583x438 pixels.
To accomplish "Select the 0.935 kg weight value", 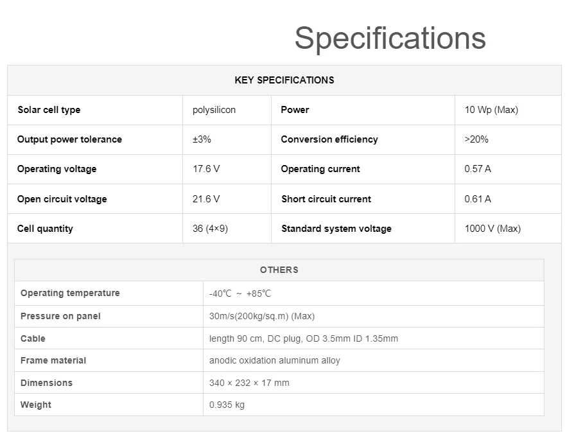I will tap(227, 405).
